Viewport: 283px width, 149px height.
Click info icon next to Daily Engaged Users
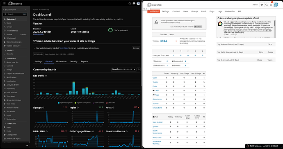pyautogui.click(x=93, y=131)
